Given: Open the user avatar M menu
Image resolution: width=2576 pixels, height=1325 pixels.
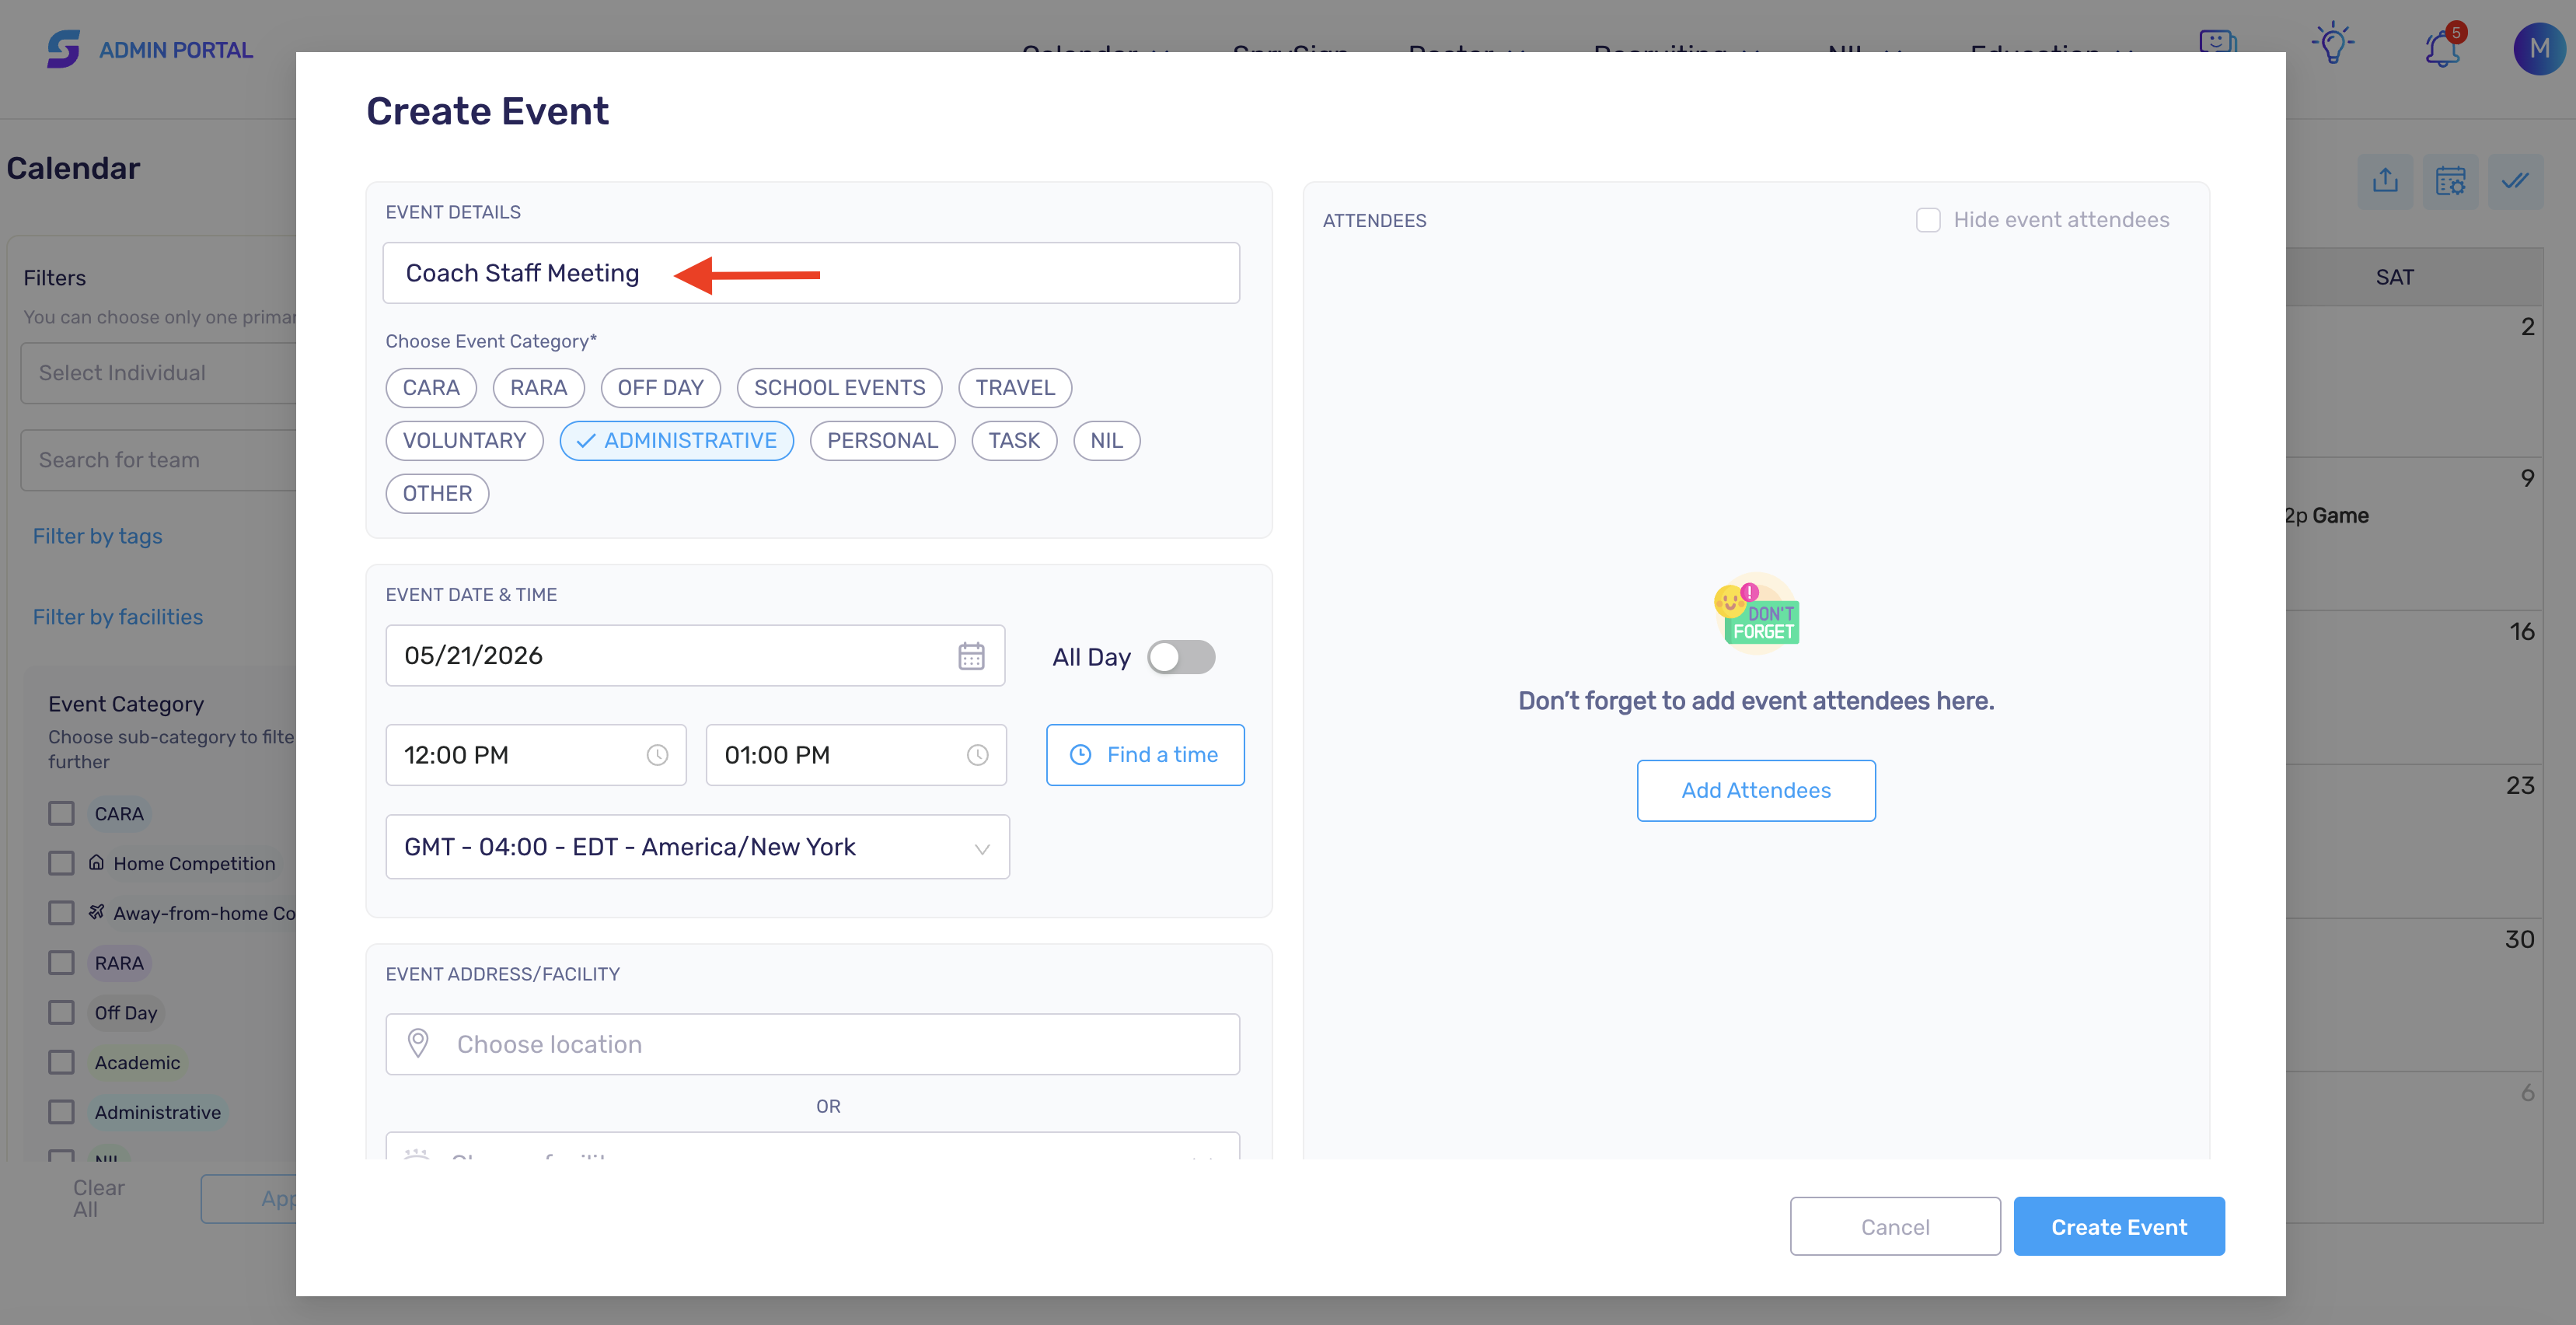Looking at the screenshot, I should (x=2538, y=48).
